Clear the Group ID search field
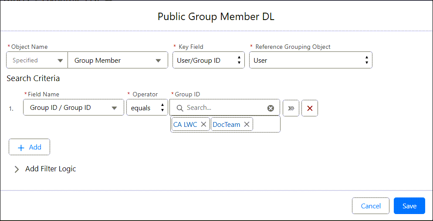Screen dimensions: 433x221 click(271, 108)
